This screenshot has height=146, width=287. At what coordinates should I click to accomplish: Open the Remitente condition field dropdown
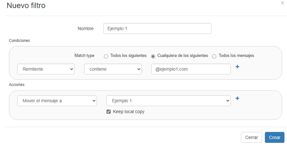point(46,69)
